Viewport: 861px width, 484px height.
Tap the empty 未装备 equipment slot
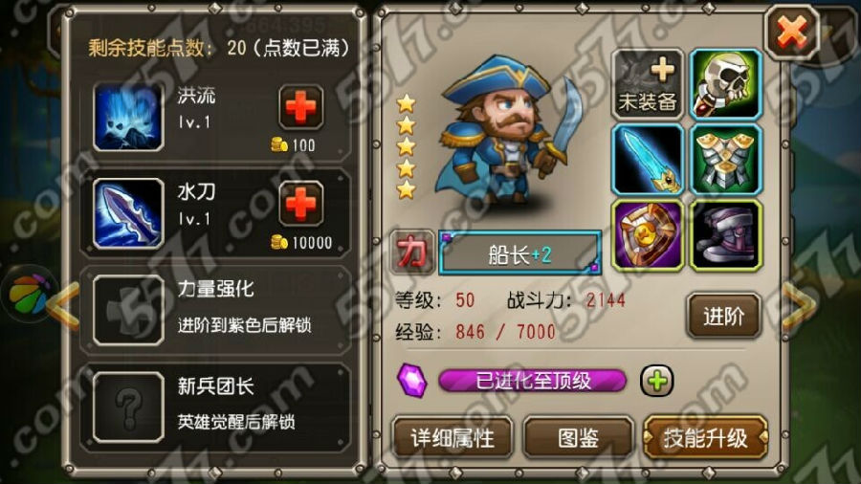point(648,84)
